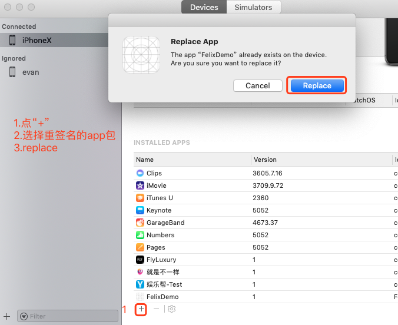Select the Keynote row name

click(x=159, y=210)
